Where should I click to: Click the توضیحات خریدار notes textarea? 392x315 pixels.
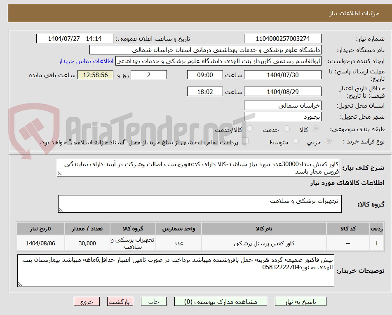click(176, 271)
